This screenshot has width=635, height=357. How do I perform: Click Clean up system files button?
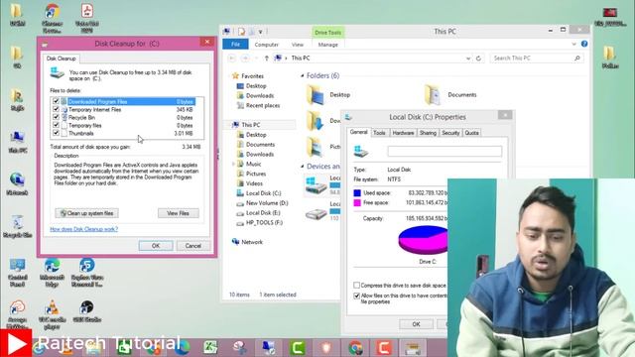tap(86, 213)
